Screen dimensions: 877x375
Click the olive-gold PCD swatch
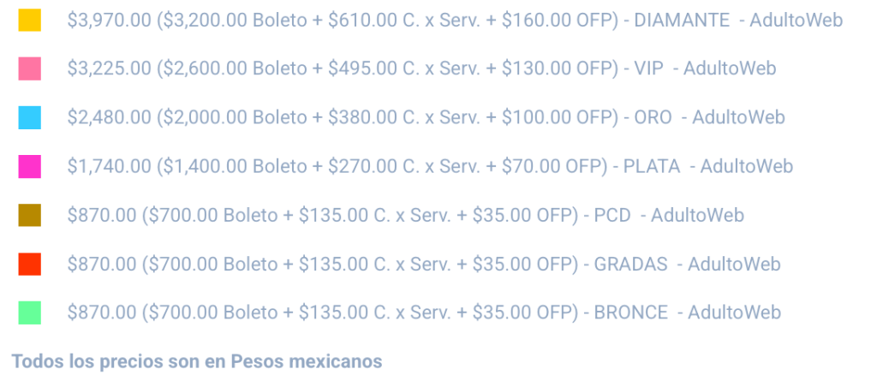click(x=30, y=215)
